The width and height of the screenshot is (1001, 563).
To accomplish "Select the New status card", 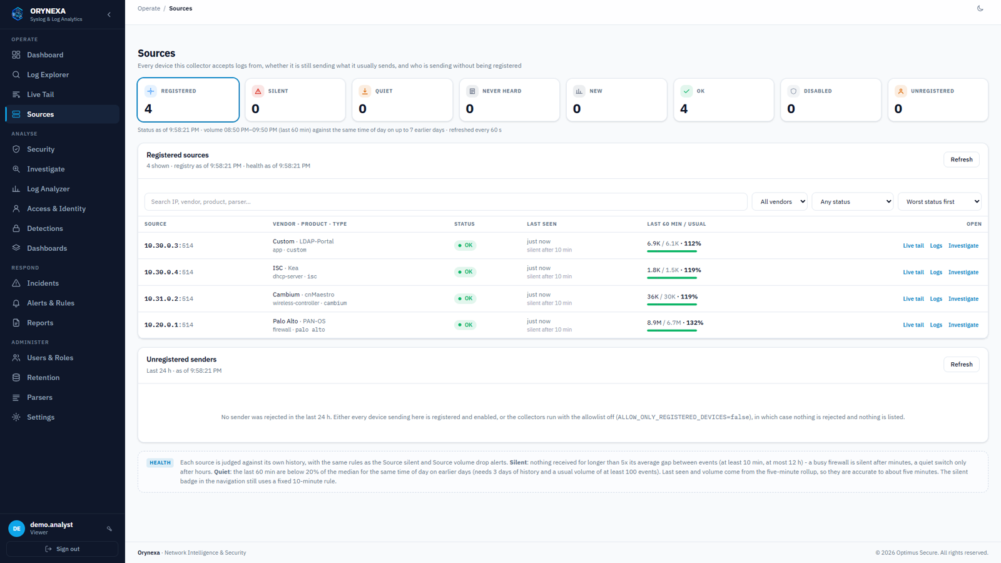I will click(x=616, y=99).
